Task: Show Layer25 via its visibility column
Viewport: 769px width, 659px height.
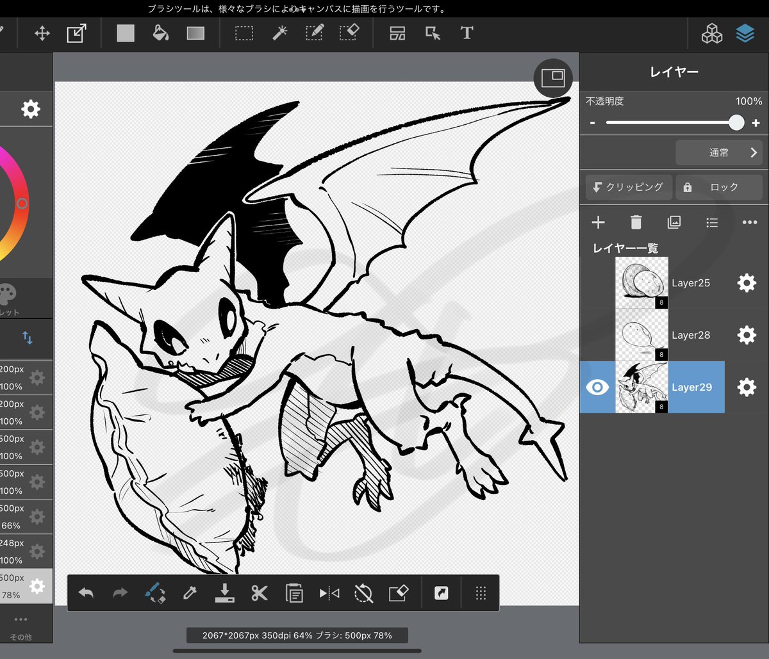Action: coord(597,283)
